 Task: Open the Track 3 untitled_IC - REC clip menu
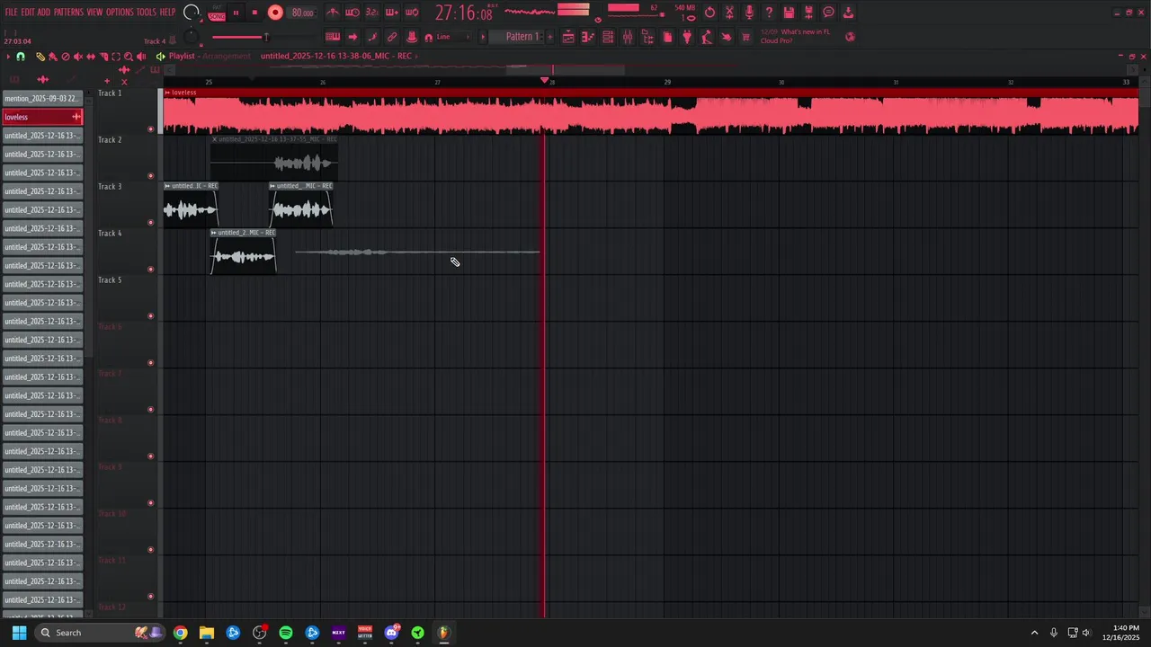pyautogui.click(x=167, y=186)
